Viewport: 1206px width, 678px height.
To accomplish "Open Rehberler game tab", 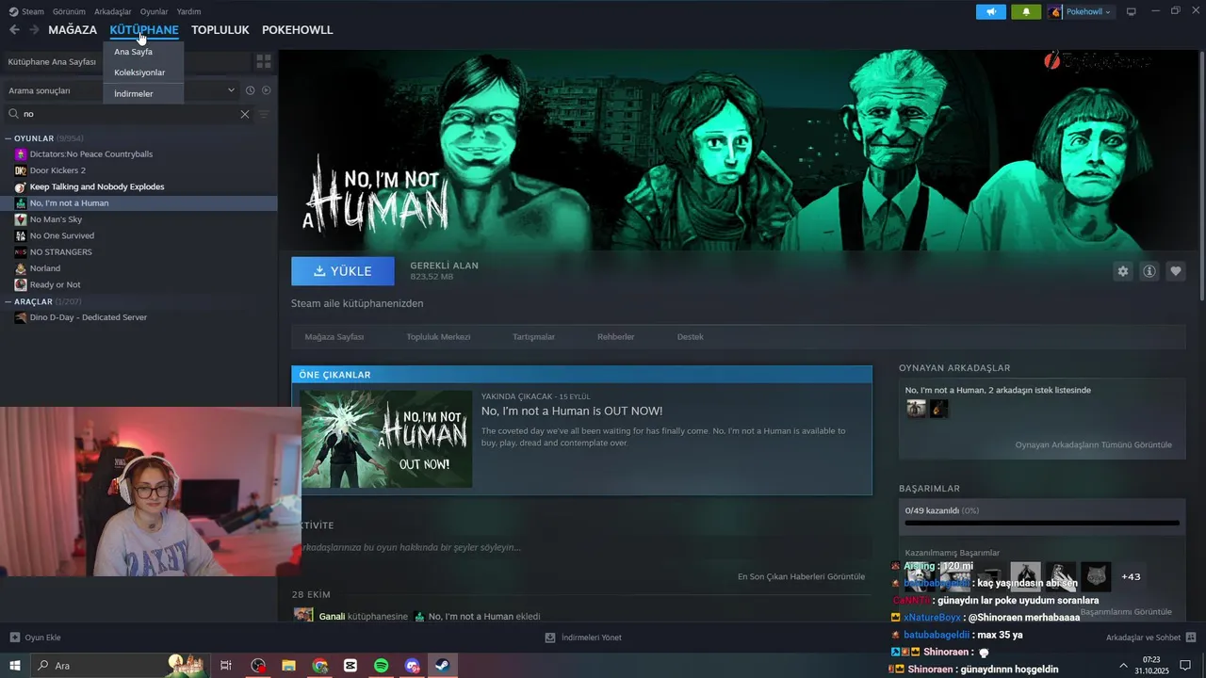I will pyautogui.click(x=616, y=336).
